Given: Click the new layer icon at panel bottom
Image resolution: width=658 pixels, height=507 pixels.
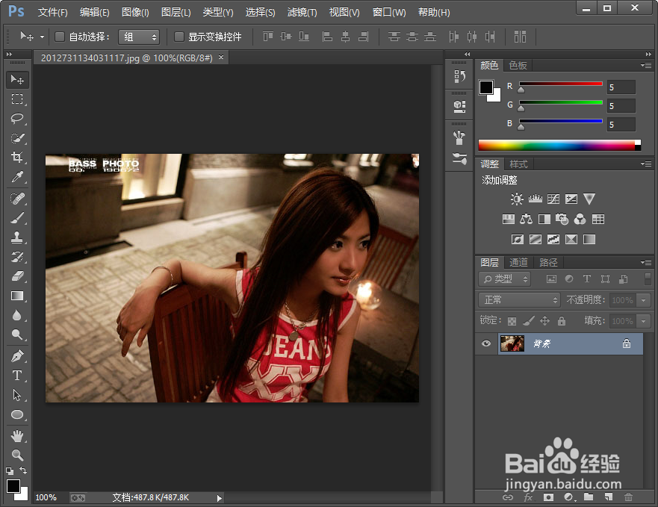Looking at the screenshot, I should click(608, 497).
